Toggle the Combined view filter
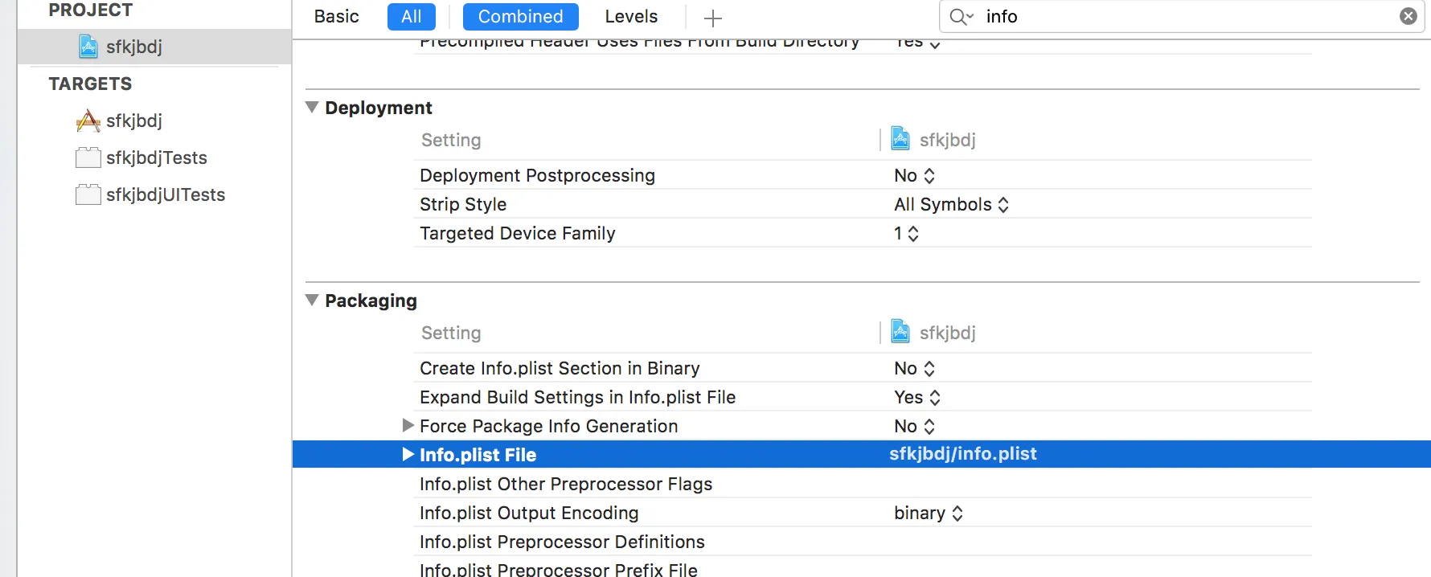Screen dimensions: 1431x577 pos(520,17)
